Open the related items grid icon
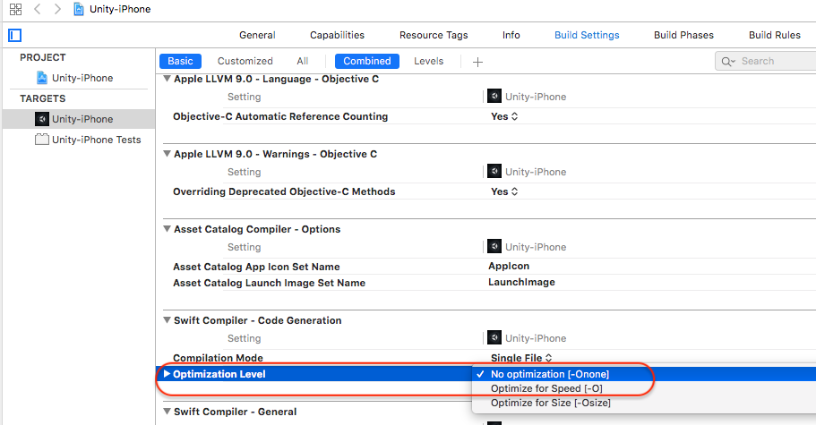 15,9
